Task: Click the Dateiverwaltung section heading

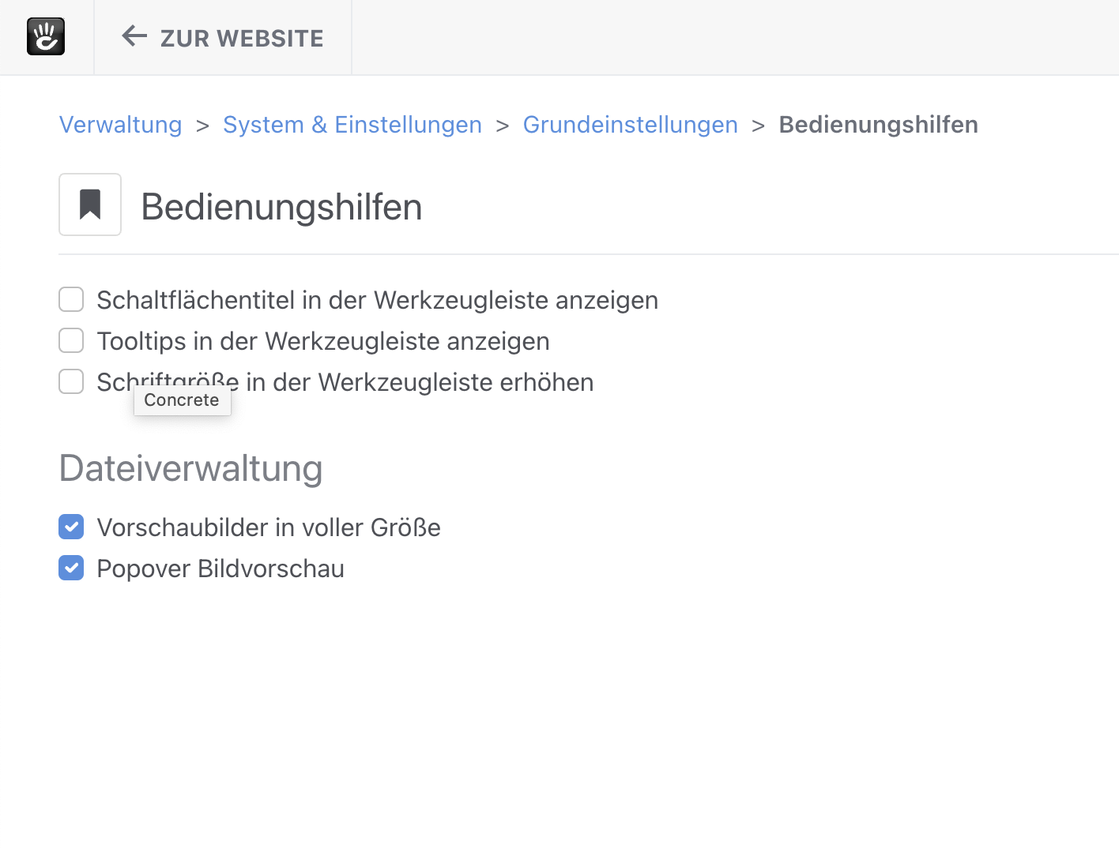Action: coord(191,468)
